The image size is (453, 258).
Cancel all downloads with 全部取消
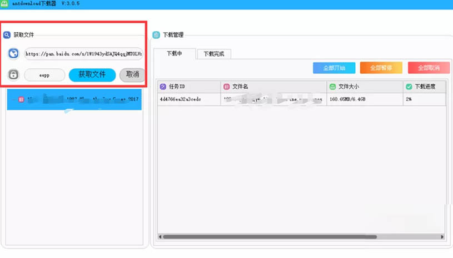(x=428, y=68)
